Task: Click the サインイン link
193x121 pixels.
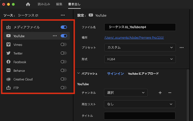Action: pyautogui.click(x=116, y=74)
